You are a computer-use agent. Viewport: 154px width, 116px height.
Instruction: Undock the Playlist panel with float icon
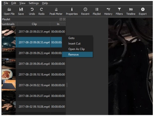coord(61,19)
